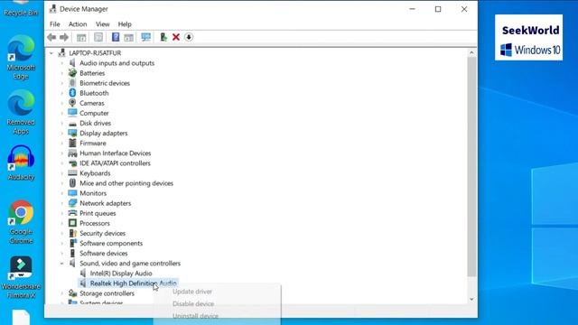The height and width of the screenshot is (325, 578).
Task: Click the red X Uninstall device icon
Action: point(176,37)
